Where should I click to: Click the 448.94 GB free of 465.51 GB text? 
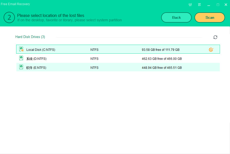tap(162, 68)
